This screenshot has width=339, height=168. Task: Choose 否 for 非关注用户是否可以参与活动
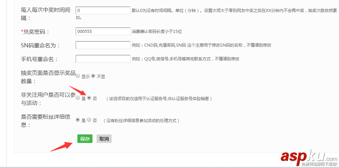point(89,98)
